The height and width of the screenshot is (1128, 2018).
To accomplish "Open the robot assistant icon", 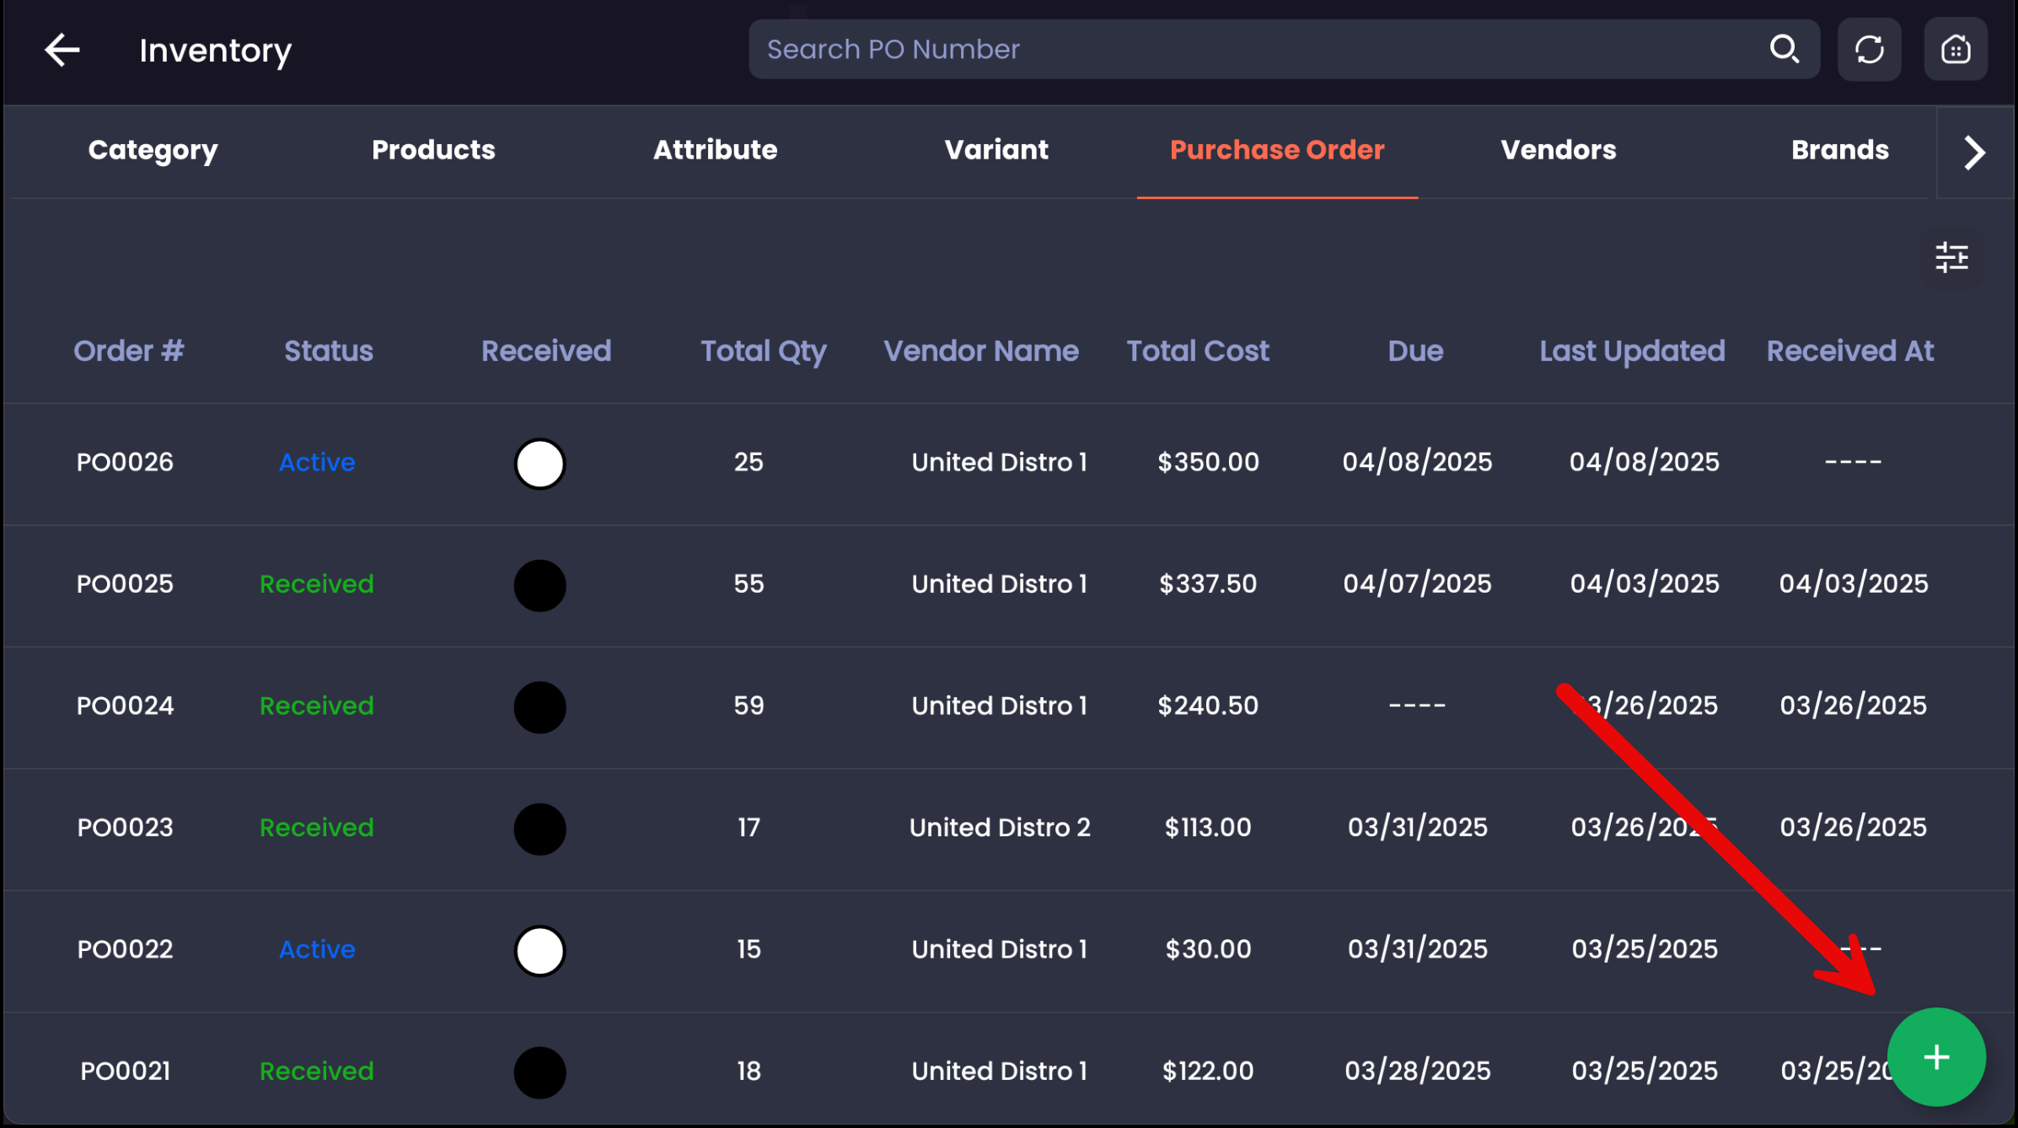I will tap(1956, 50).
